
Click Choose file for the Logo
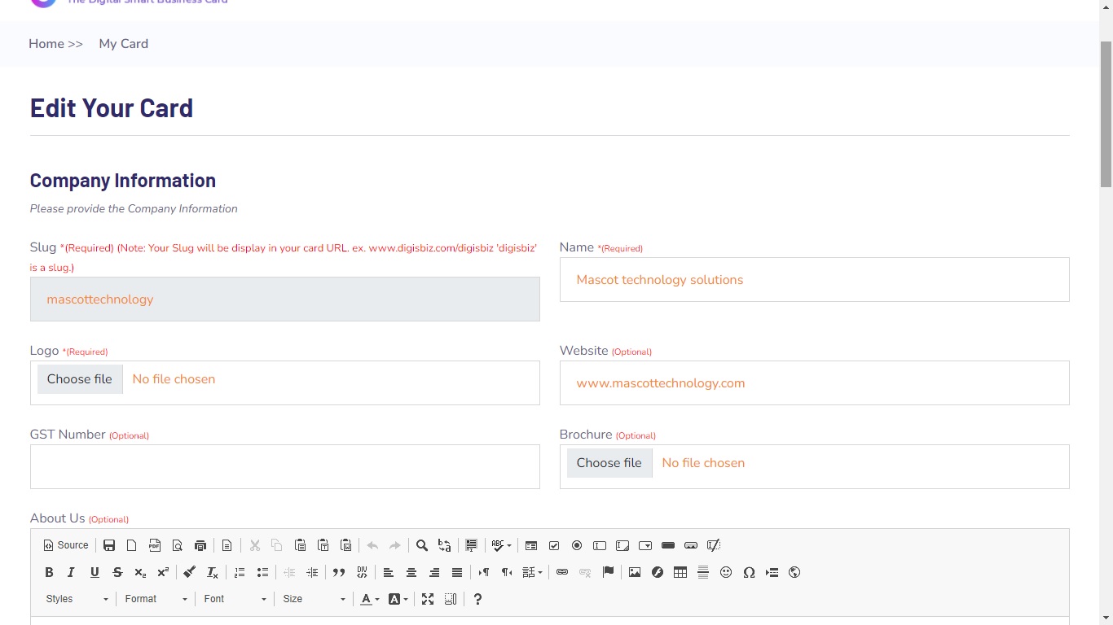pyautogui.click(x=80, y=379)
